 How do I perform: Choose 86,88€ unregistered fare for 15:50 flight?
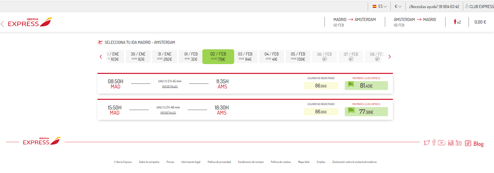[321, 112]
